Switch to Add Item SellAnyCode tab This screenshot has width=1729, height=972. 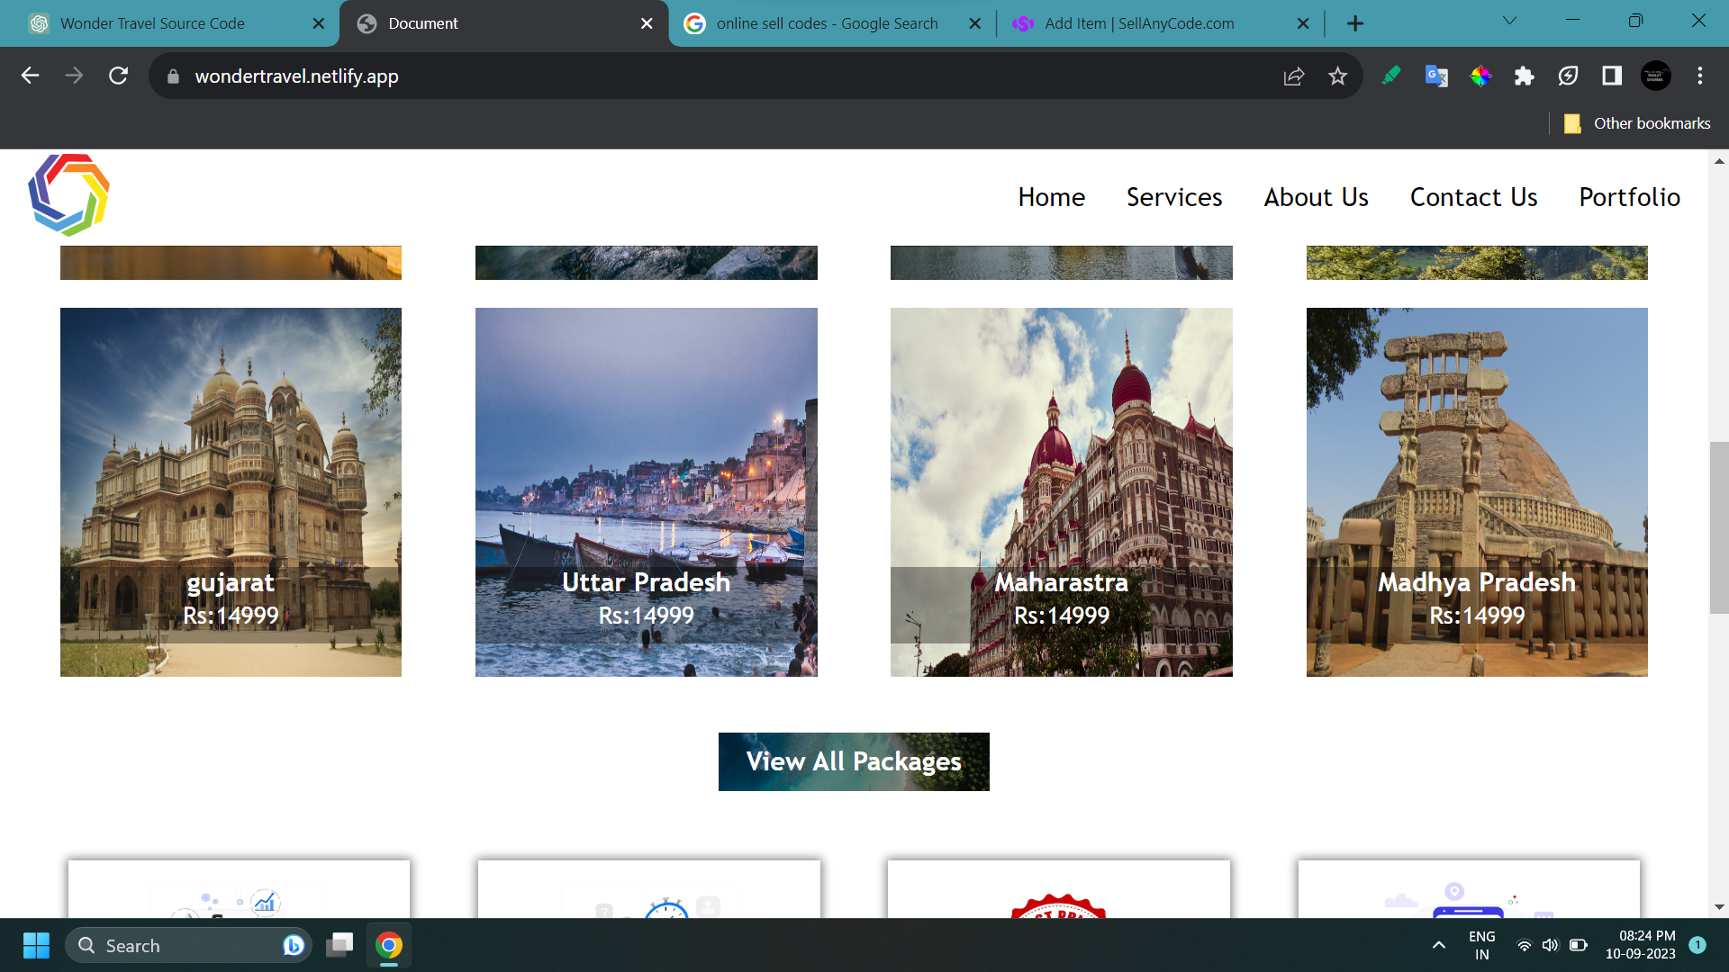click(x=1138, y=23)
